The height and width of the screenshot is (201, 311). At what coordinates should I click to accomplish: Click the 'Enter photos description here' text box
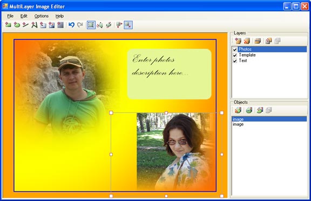tap(170, 74)
